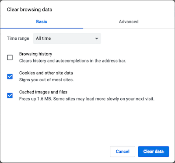
Task: Click the blue underline beneath the Basic tab
Action: pyautogui.click(x=42, y=28)
